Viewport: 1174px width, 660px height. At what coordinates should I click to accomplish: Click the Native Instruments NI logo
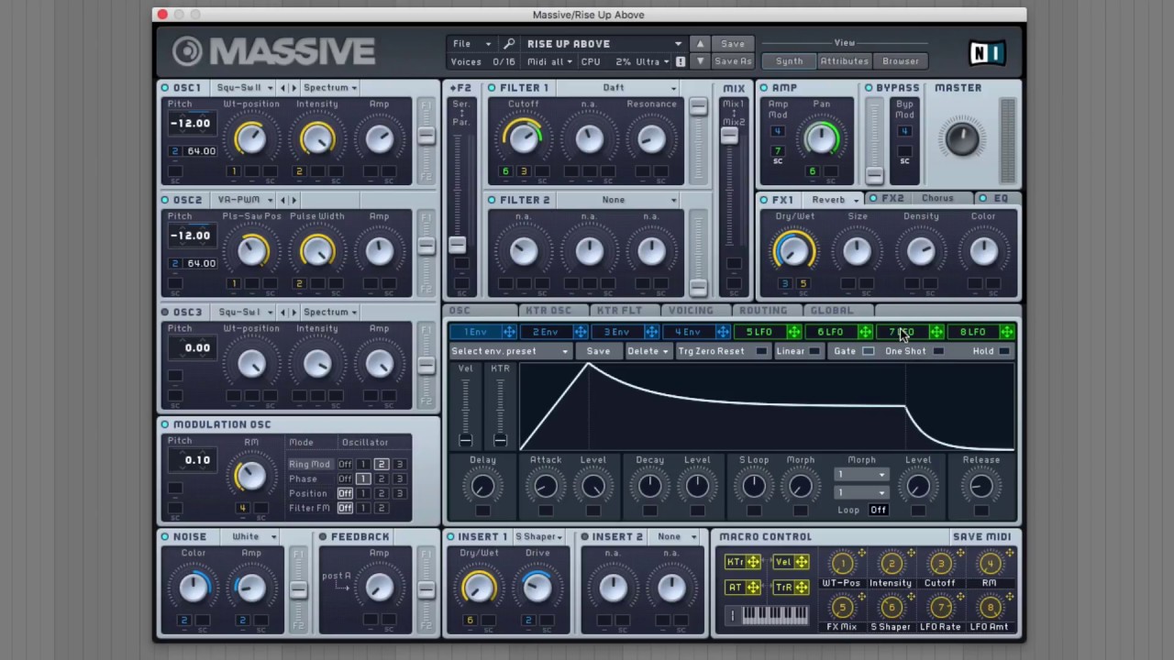(x=987, y=53)
